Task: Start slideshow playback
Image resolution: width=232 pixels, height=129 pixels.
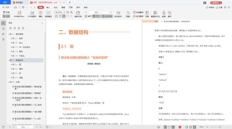Action: [41, 14]
